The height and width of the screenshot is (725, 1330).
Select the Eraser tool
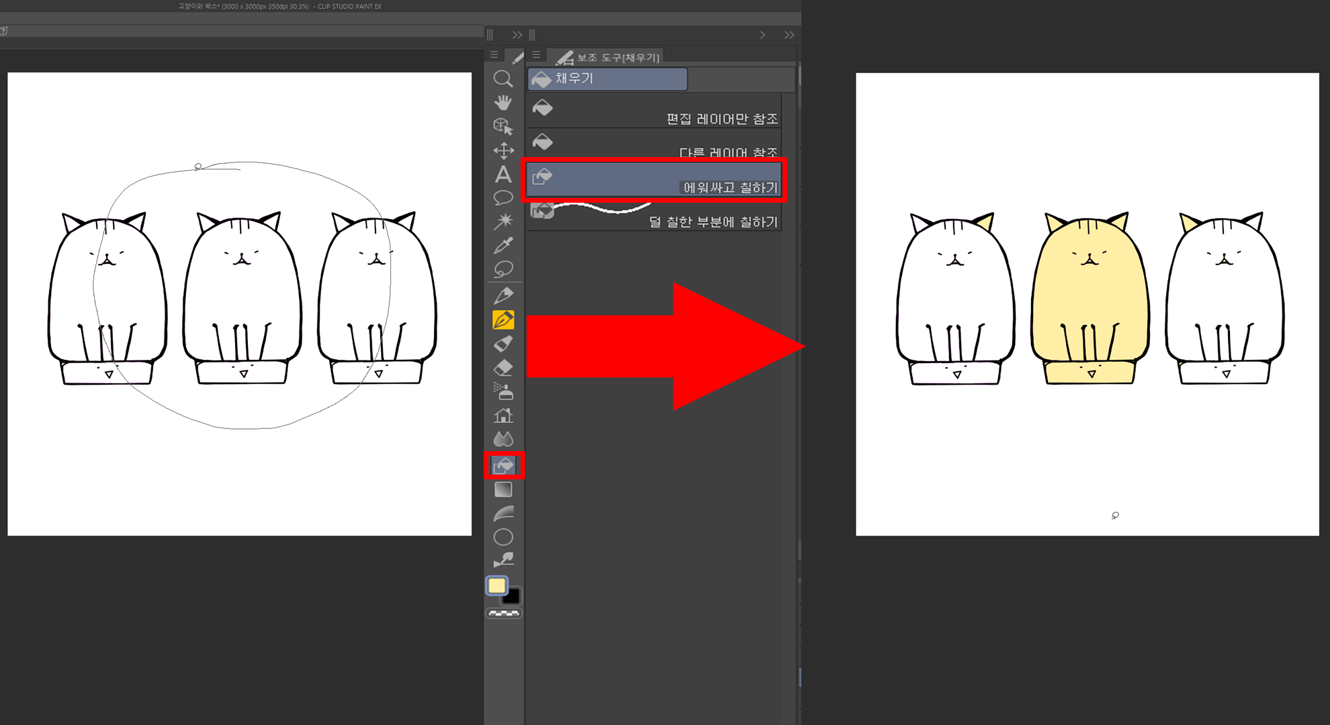click(x=502, y=368)
